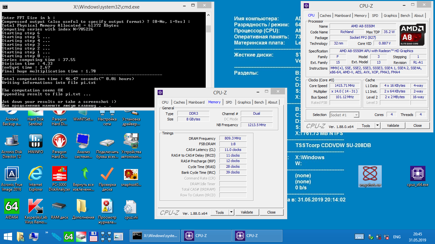The width and height of the screenshot is (435, 244).
Task: Open the Memory tab in the CPU-Z CPU window
Action: click(x=360, y=16)
